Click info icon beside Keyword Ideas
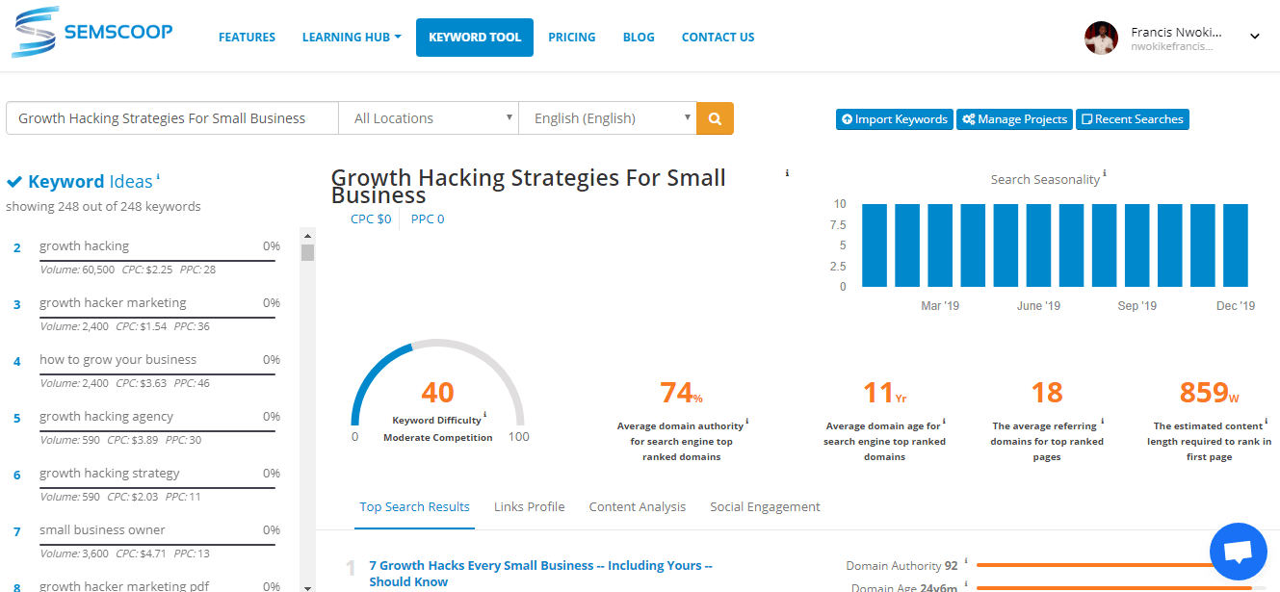1280x592 pixels. 158,177
